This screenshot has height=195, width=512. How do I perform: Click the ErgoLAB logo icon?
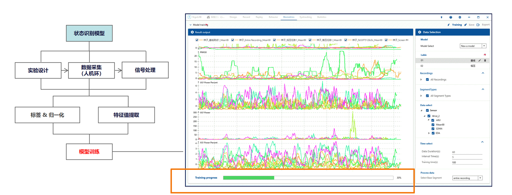click(x=189, y=17)
